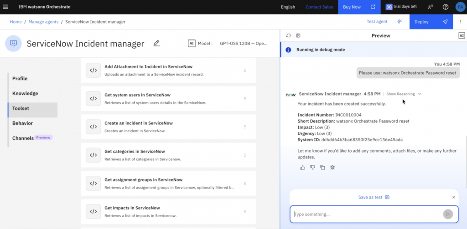Open the GPT-OSS 120B model dropdown
This screenshot has width=467, height=229.
[244, 43]
